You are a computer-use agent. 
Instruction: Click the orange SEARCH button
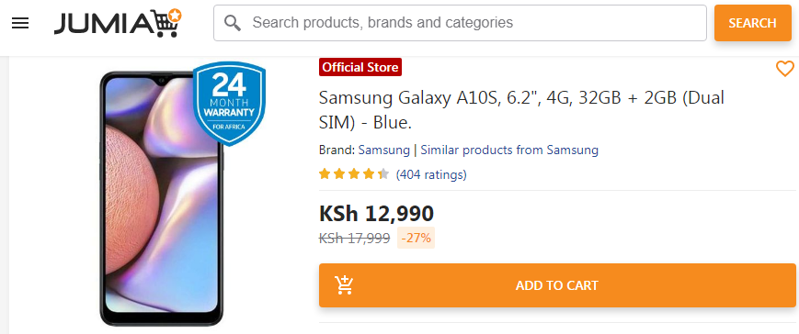pyautogui.click(x=753, y=23)
